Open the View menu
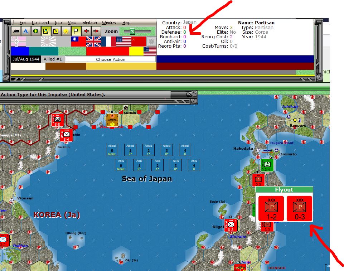 coord(72,23)
